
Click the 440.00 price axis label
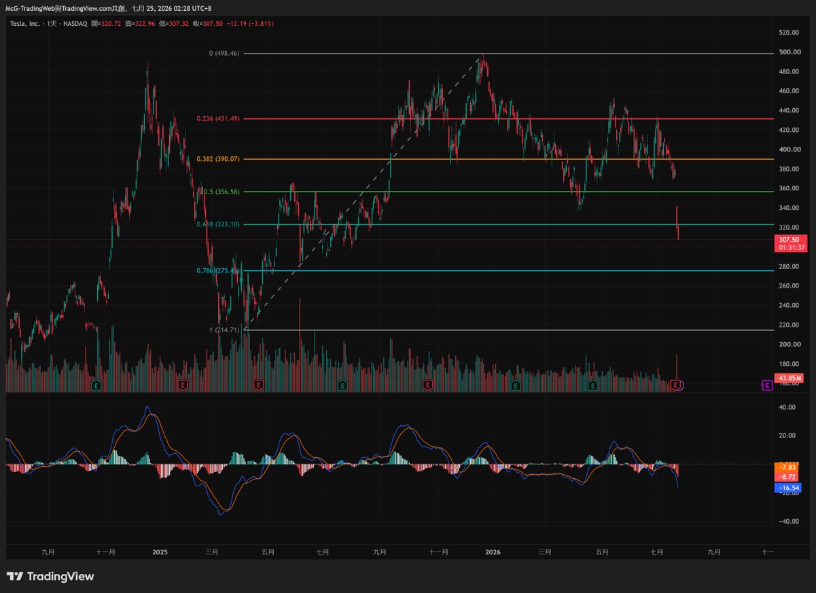788,111
